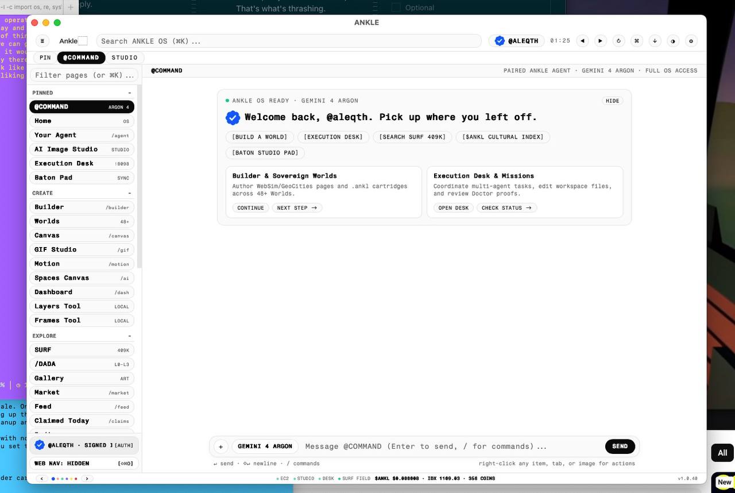This screenshot has height=493, width=735.
Task: Open GIF Studio from the sidebar
Action: coord(82,249)
